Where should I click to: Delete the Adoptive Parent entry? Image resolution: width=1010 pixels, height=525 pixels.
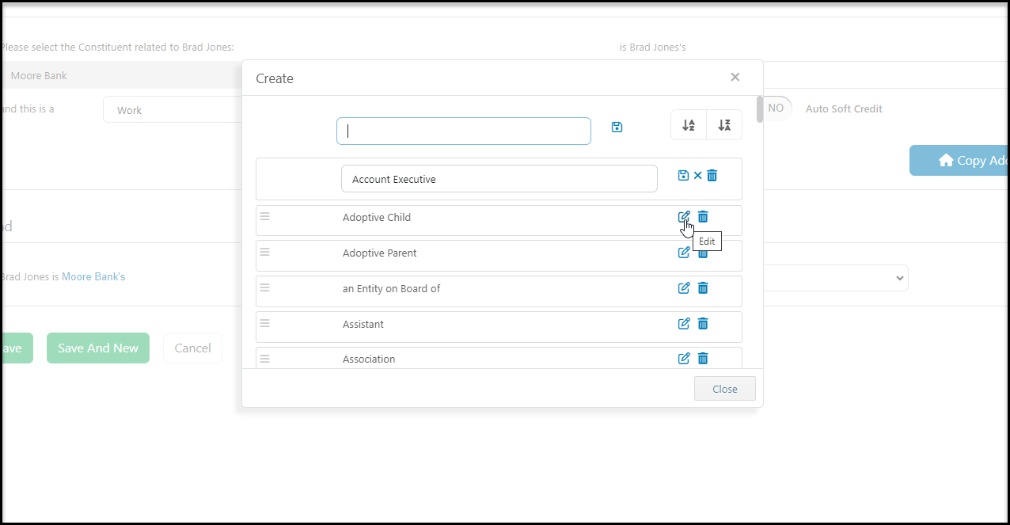point(703,253)
